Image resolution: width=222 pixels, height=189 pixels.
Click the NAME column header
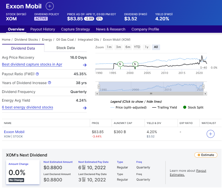pyautogui.click(x=8, y=123)
